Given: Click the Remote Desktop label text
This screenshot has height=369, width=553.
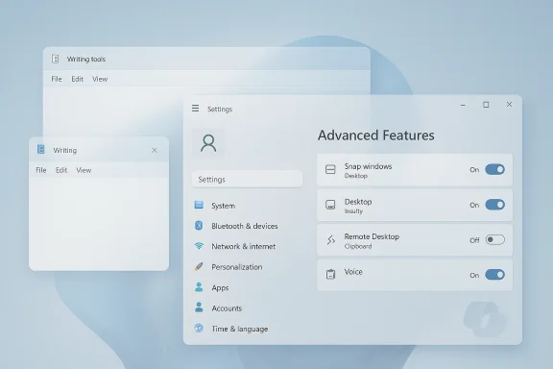Looking at the screenshot, I should click(x=372, y=236).
